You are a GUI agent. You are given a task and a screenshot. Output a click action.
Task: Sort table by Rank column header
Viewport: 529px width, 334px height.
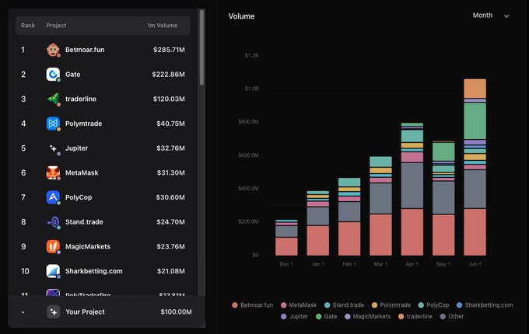pos(28,26)
